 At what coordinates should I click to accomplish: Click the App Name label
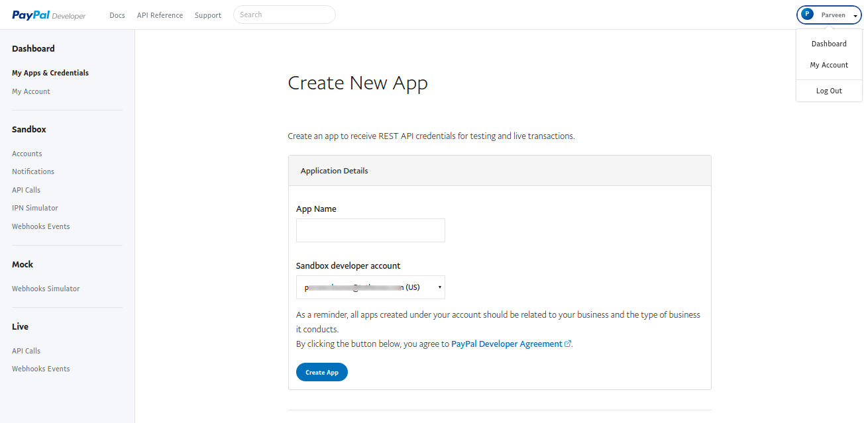coord(316,209)
